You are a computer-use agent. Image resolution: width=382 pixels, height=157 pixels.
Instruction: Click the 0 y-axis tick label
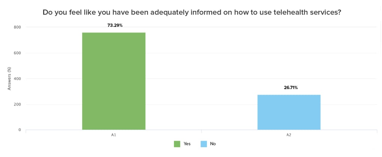(x=19, y=130)
